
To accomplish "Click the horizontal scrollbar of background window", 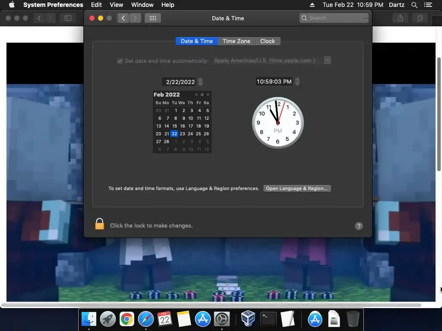I will [211, 305].
